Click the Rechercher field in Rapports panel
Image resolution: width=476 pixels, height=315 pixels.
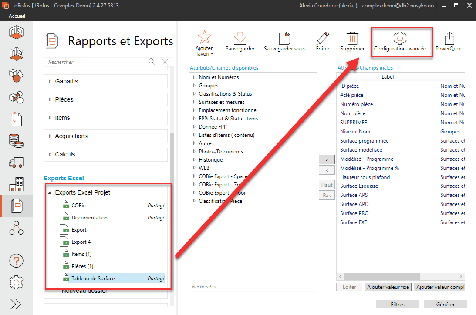(x=97, y=62)
